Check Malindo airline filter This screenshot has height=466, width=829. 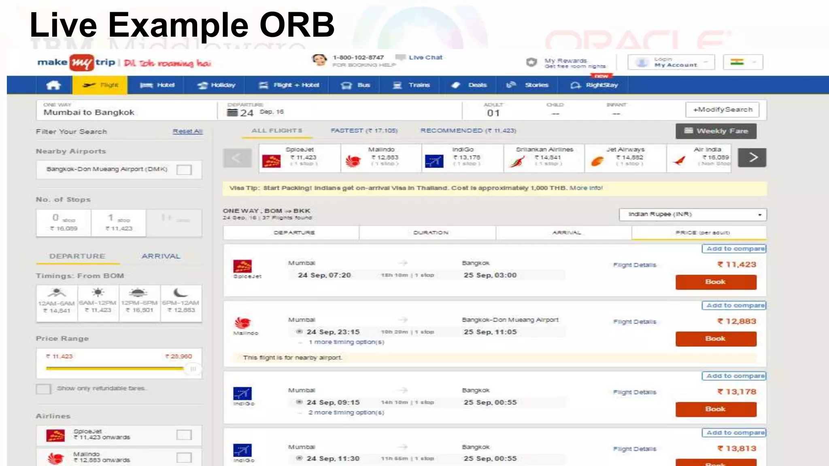pos(184,458)
